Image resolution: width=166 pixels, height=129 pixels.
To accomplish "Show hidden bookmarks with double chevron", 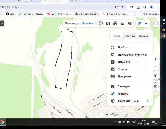I will pyautogui.click(x=135, y=14).
